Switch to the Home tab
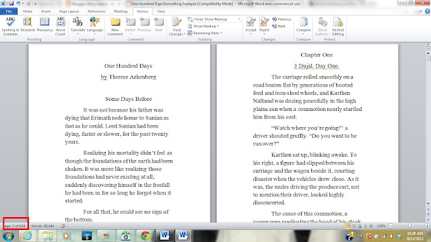 [x=28, y=11]
